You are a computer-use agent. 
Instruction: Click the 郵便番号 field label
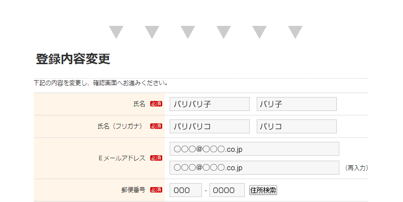pyautogui.click(x=133, y=190)
